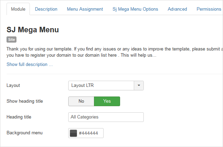Screen dimensions: 223x147
Task: Focus the Heading title text field
Action: tap(106, 117)
